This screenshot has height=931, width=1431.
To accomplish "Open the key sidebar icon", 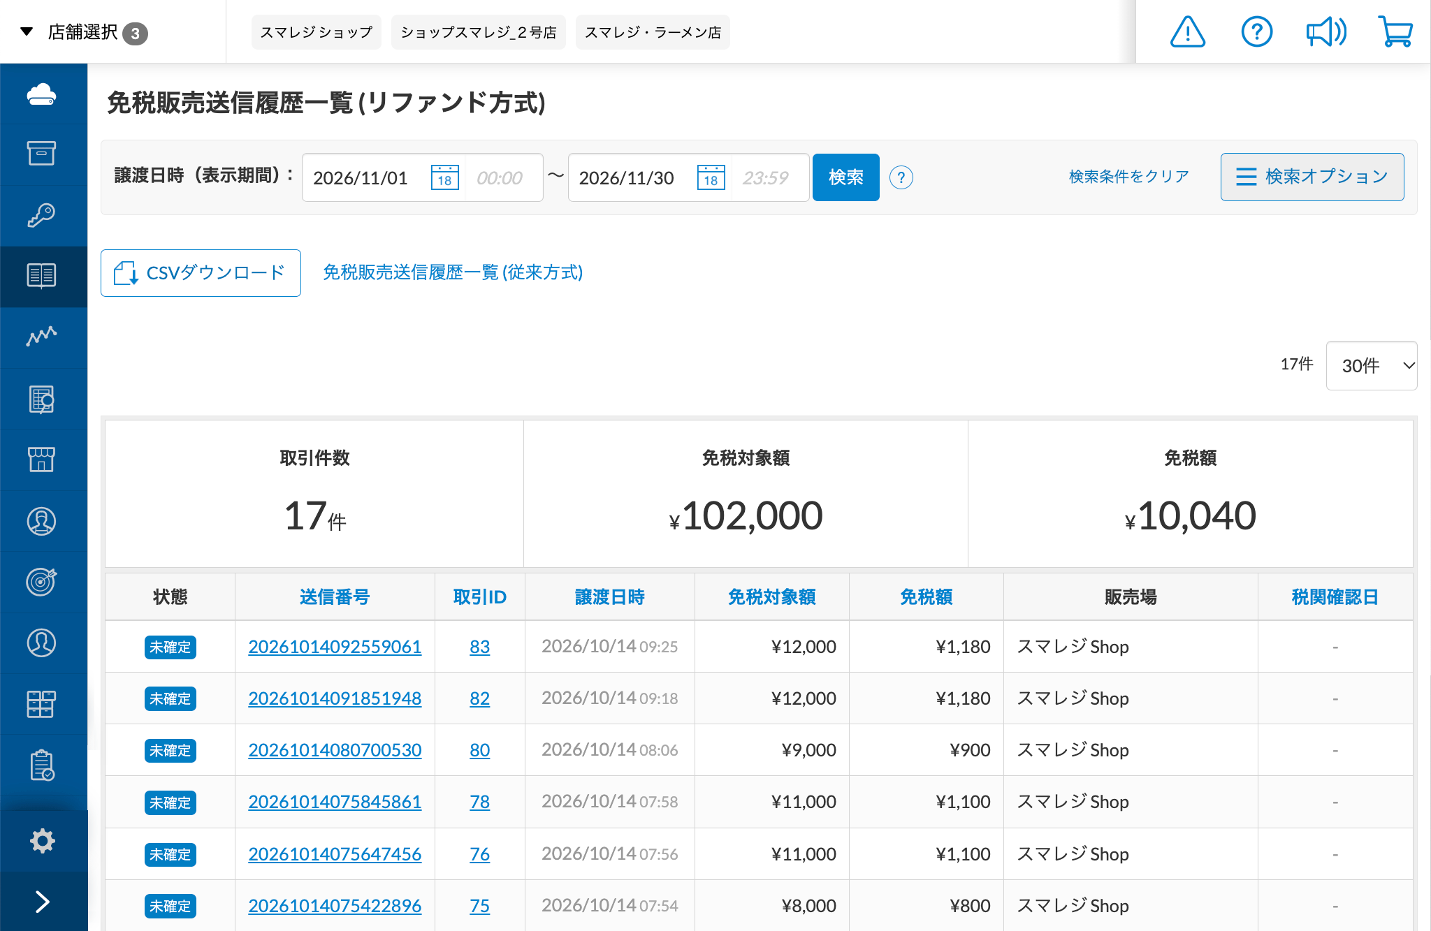I will 42,215.
